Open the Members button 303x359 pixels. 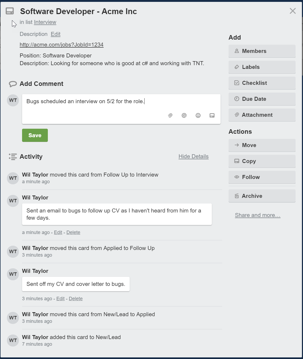[262, 51]
